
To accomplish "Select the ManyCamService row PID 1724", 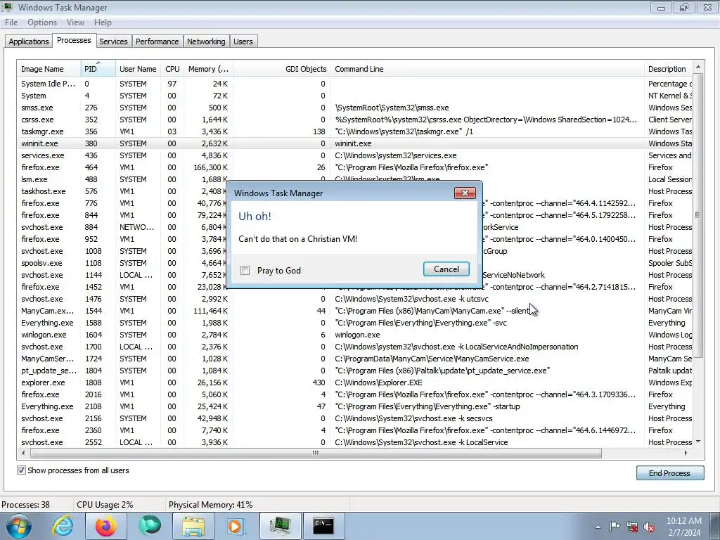I will [x=354, y=359].
